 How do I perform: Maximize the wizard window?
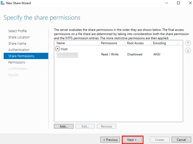178,3
